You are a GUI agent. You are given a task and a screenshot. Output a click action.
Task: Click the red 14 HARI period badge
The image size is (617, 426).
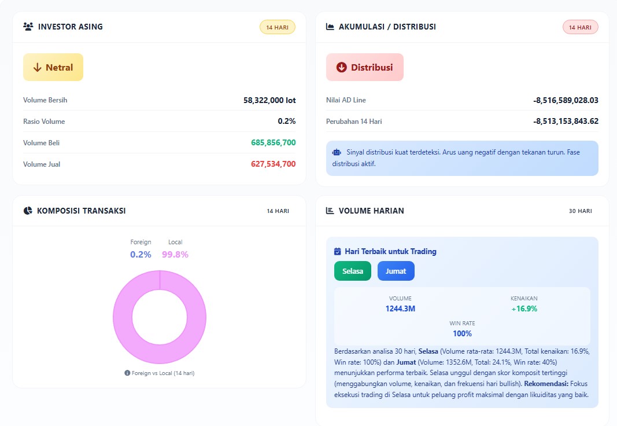click(x=580, y=27)
